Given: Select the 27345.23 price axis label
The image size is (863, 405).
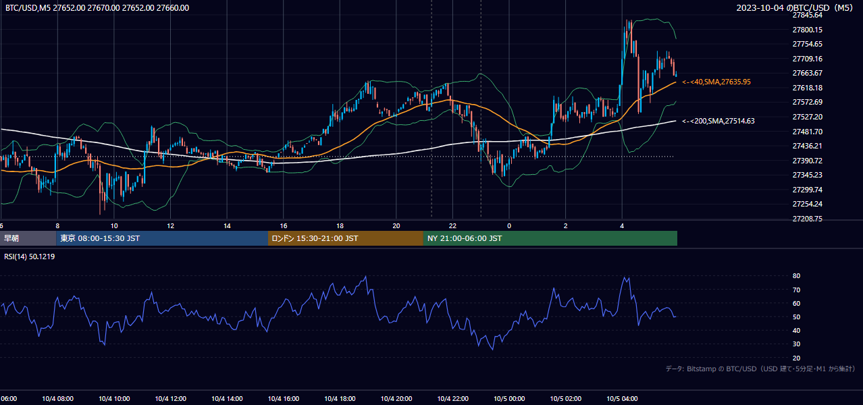Looking at the screenshot, I should [x=807, y=175].
